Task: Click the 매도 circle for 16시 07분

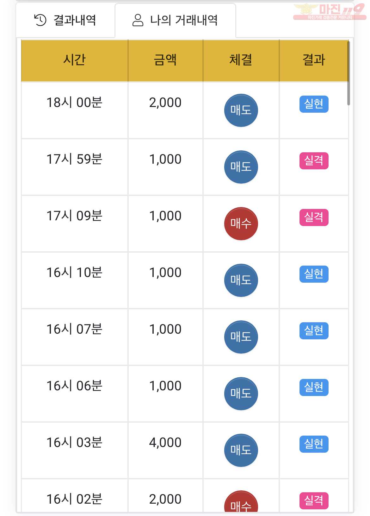Action: click(241, 337)
